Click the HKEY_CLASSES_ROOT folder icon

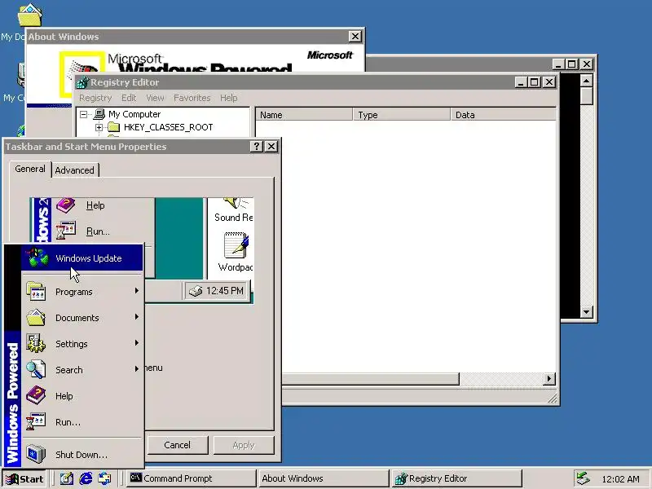pyautogui.click(x=113, y=127)
